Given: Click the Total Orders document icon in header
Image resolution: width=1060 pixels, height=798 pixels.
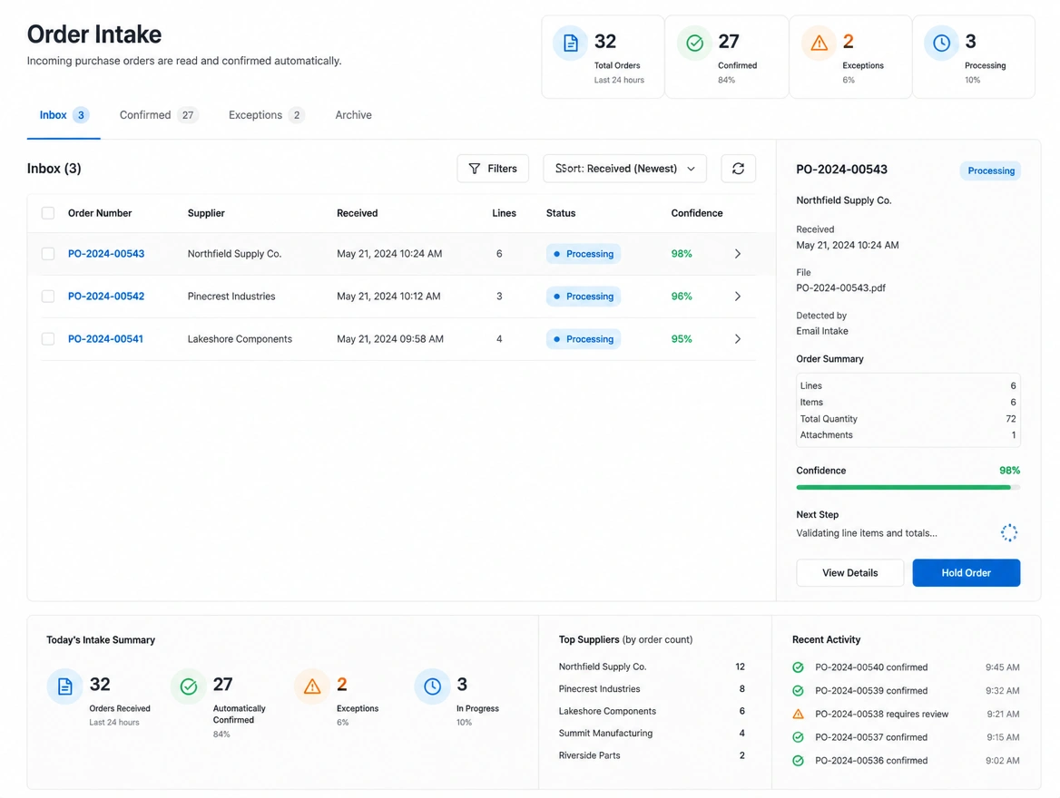Looking at the screenshot, I should point(571,44).
